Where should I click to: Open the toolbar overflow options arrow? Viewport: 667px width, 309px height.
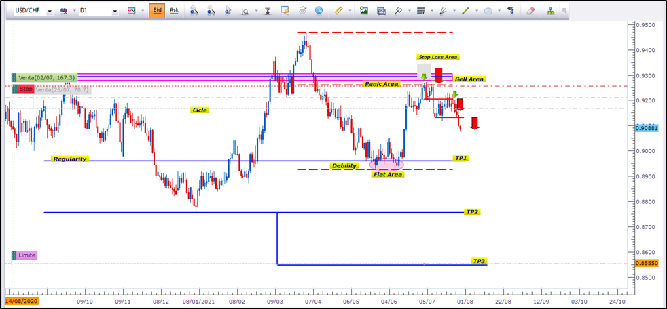[564, 11]
